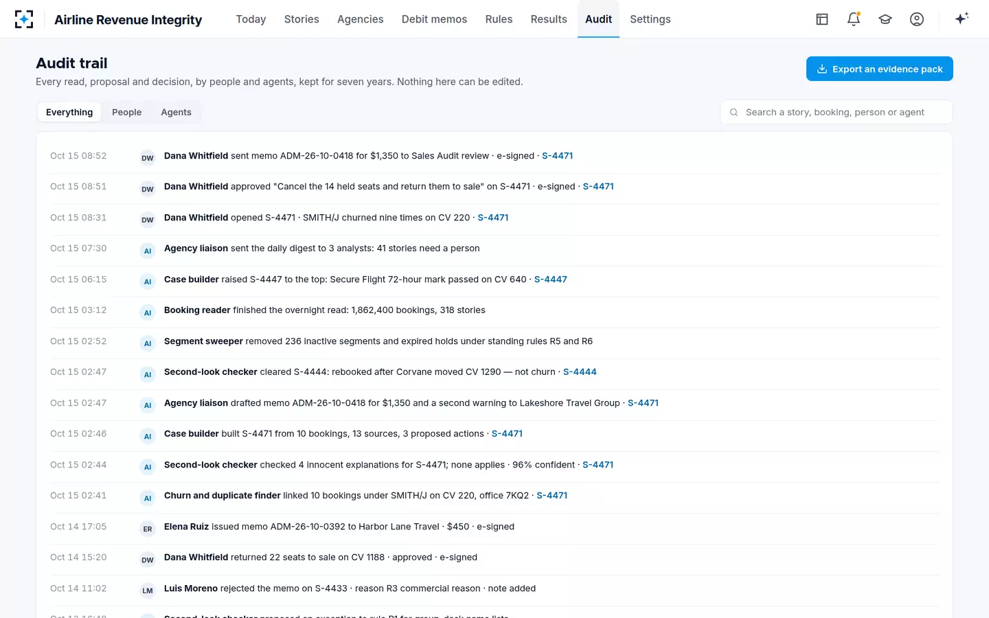Click Export an evidence pack button
Screen dimensions: 989x618
click(x=879, y=69)
